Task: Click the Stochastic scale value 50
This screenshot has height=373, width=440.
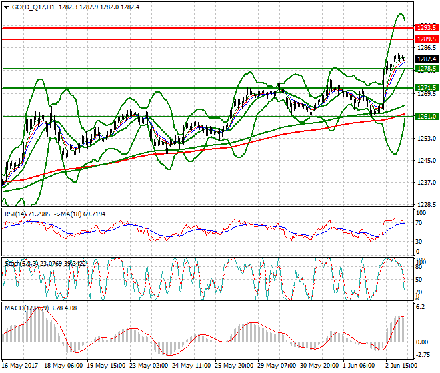Action: tap(419, 280)
